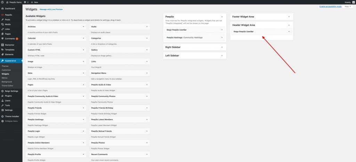Open the Elementor icon in sidebar
Image resolution: width=356 pixels, height=162 pixels.
point(2,45)
